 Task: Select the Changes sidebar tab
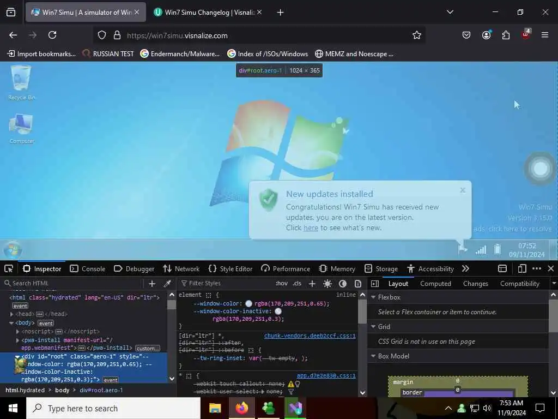coord(475,284)
